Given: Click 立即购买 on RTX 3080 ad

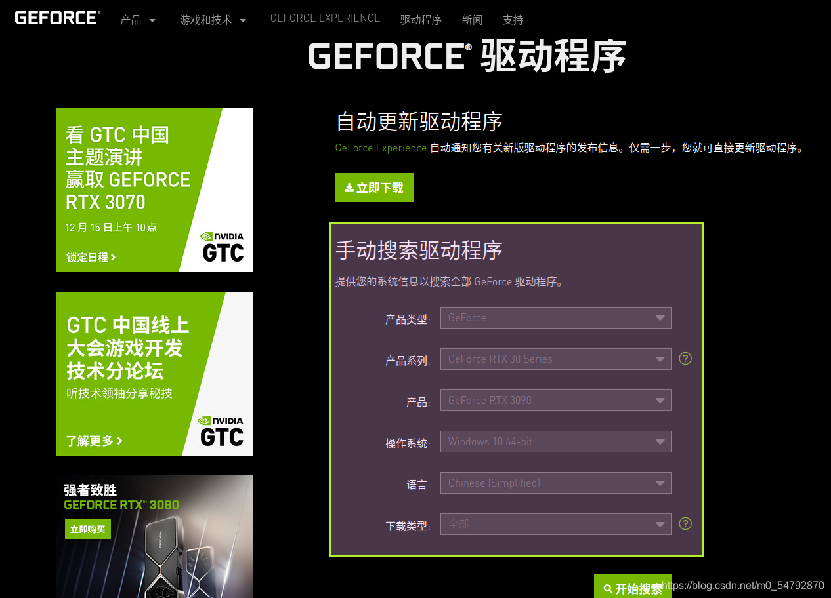Looking at the screenshot, I should click(88, 529).
